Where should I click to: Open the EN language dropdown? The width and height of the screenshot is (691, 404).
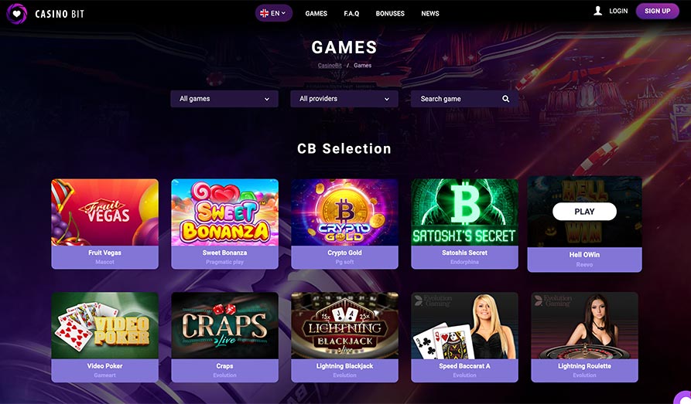[274, 13]
